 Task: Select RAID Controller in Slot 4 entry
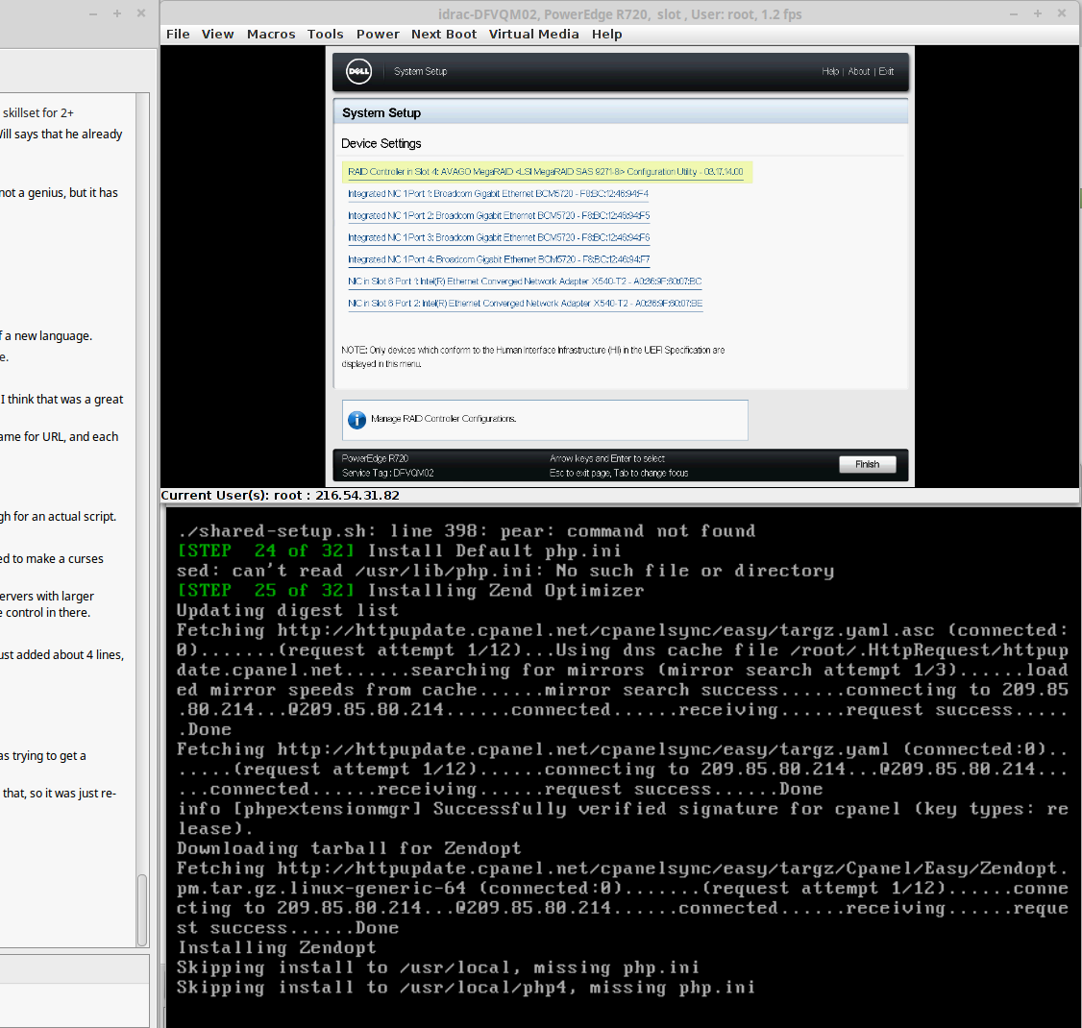(545, 172)
